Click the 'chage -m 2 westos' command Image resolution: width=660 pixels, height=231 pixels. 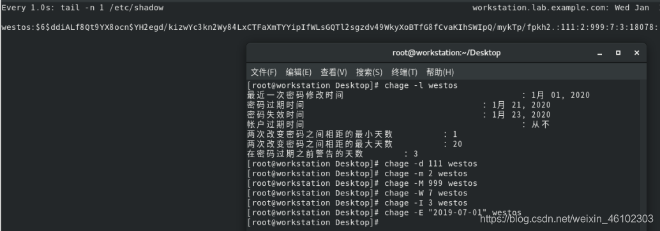[426, 174]
